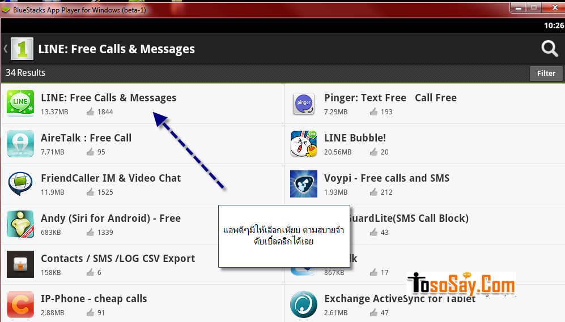
Task: Click the IP-Phone orange app icon
Action: [20, 304]
